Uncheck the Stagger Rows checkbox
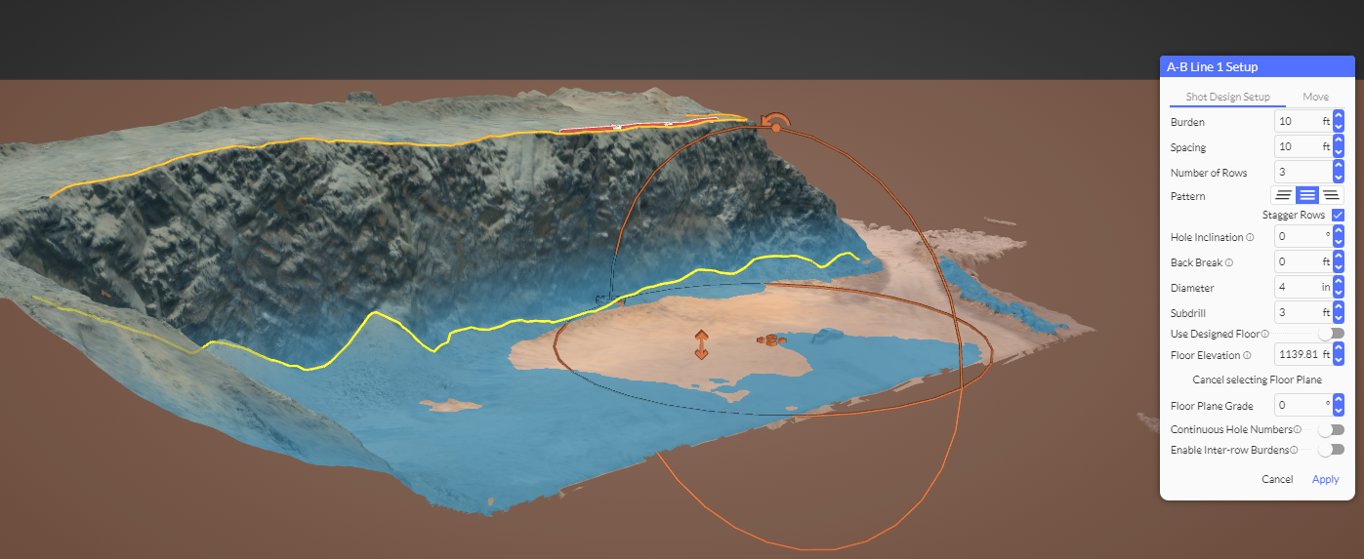The image size is (1364, 559). [1338, 216]
